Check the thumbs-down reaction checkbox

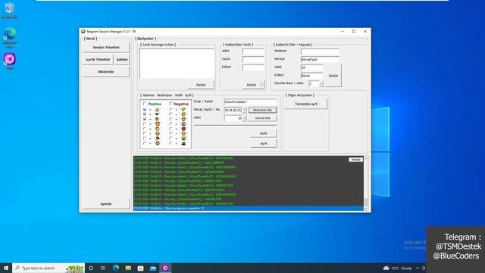(171, 109)
